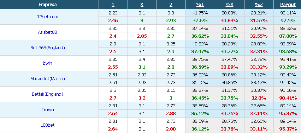Open the 188bet bookmaker link
The width and height of the screenshot is (301, 133).
(x=47, y=125)
